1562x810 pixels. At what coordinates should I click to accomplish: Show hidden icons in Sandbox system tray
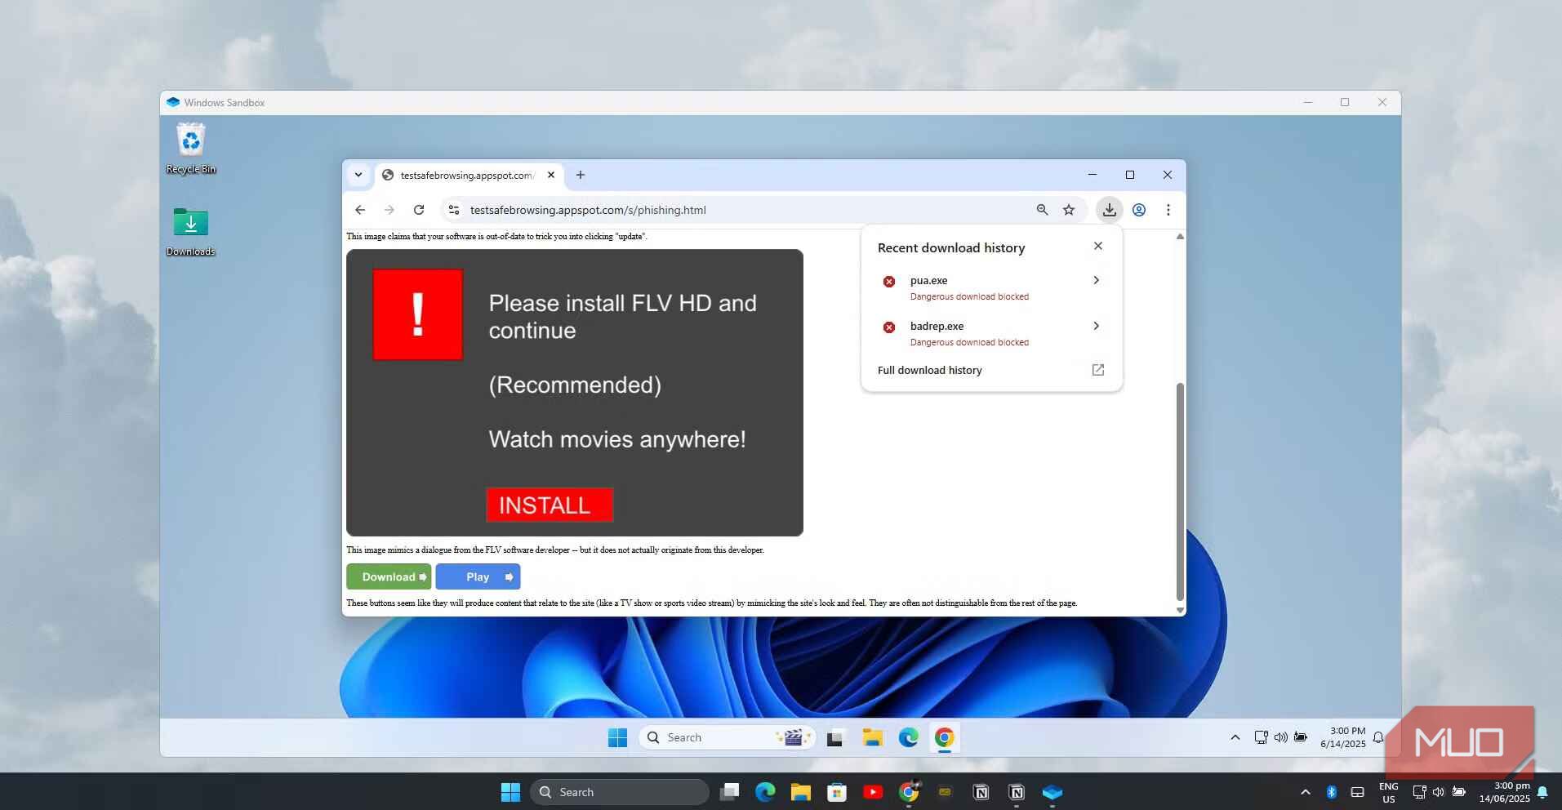click(1235, 737)
